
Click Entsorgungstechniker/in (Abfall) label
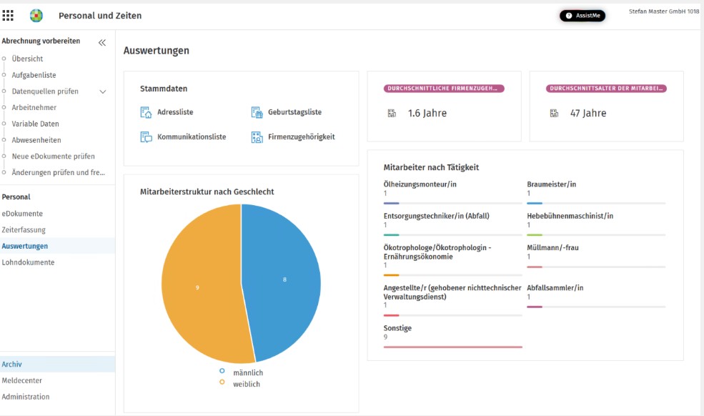437,216
